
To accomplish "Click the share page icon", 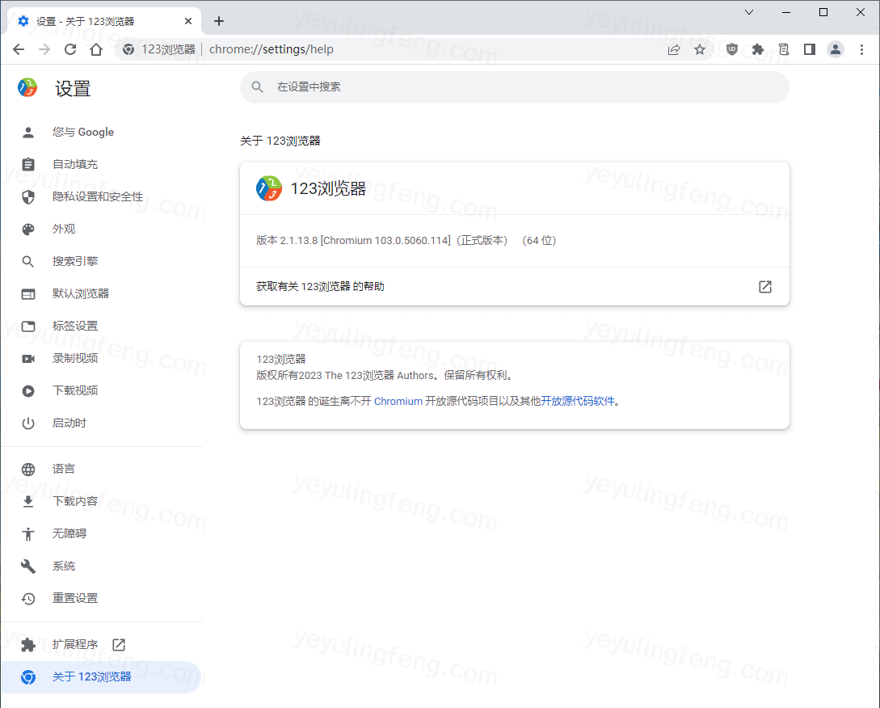I will 674,49.
